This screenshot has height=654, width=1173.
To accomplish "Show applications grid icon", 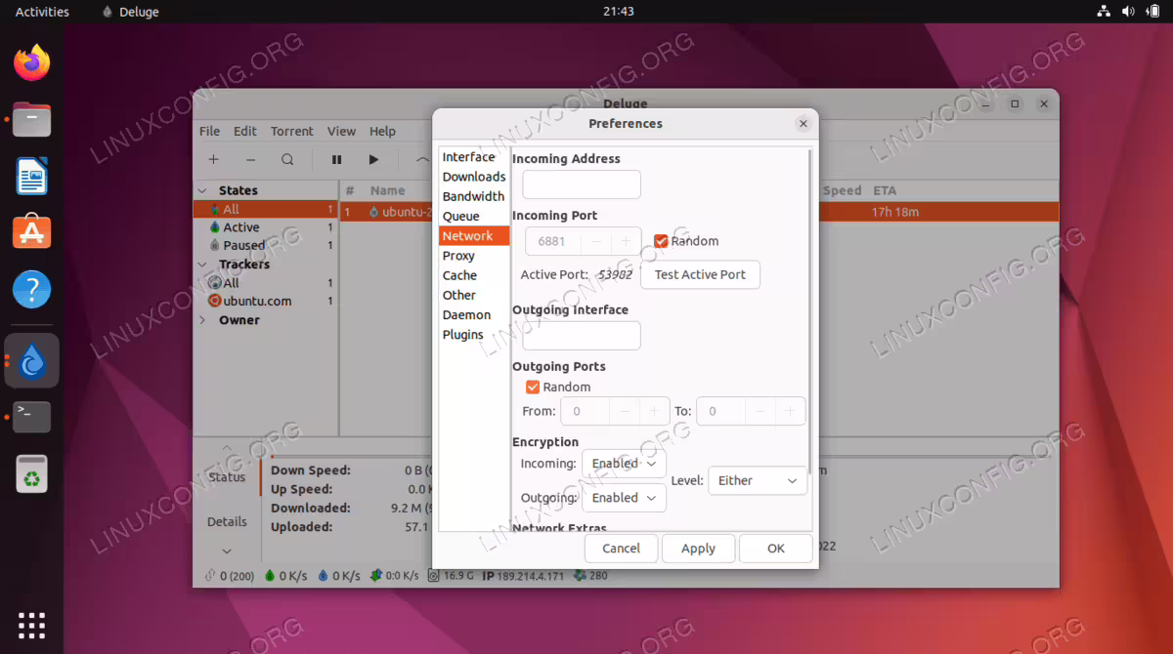I will point(32,625).
